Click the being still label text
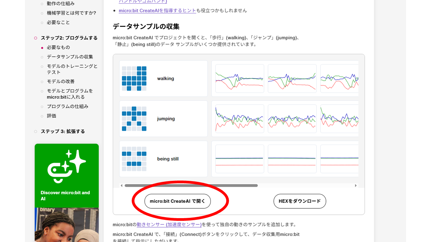The width and height of the screenshot is (431, 242). (168, 159)
